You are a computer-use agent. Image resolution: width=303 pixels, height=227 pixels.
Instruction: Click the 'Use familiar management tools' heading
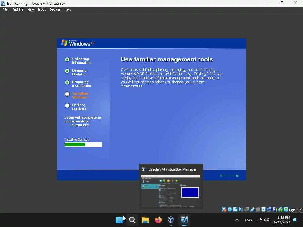167,59
